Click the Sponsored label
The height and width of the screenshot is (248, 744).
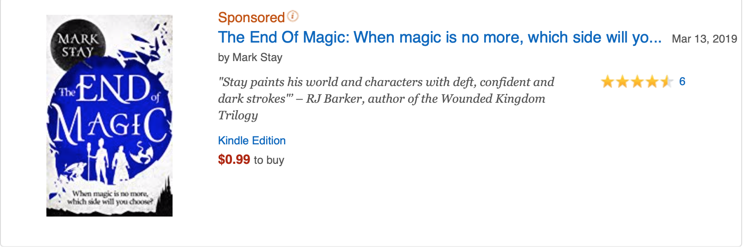pos(251,18)
